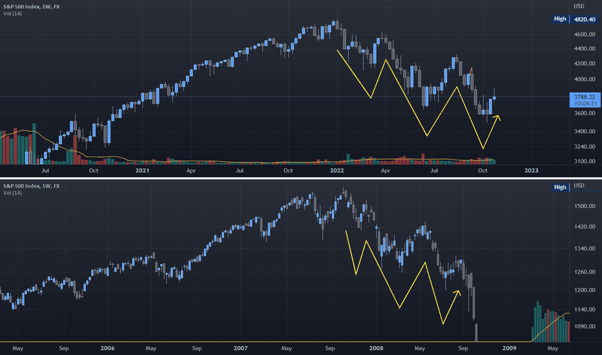Click the 1500.00 price axis label
The height and width of the screenshot is (355, 602).
(585, 206)
